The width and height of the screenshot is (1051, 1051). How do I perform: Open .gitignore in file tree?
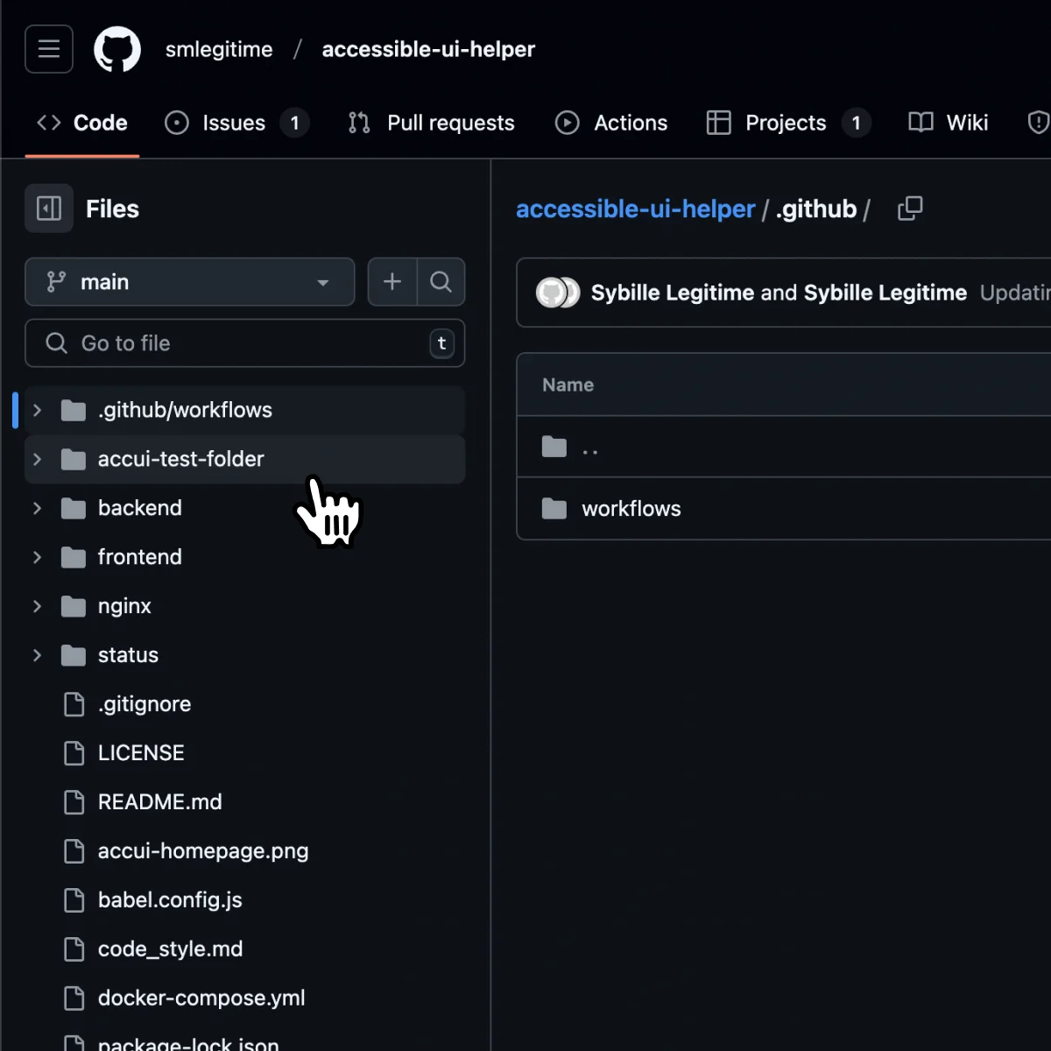[x=244, y=704]
